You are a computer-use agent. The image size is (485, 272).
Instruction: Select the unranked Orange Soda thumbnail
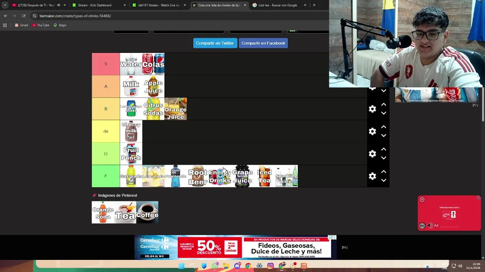point(103,212)
